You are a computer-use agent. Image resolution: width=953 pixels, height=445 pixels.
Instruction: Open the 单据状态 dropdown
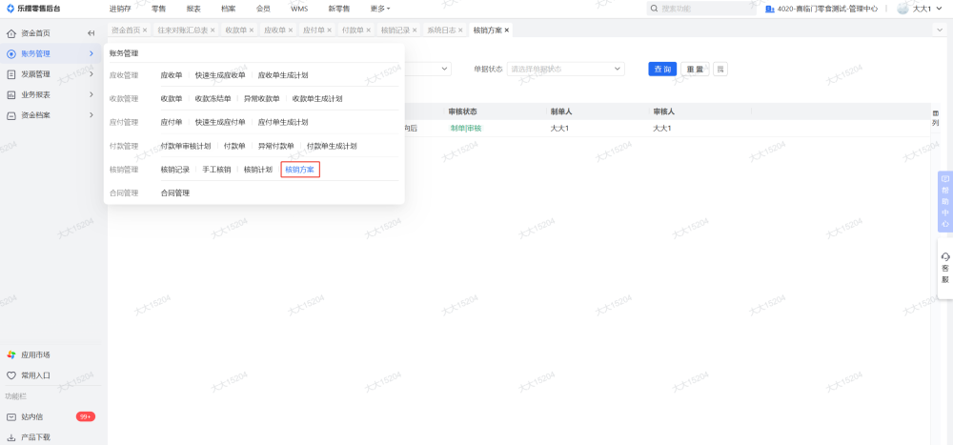566,69
